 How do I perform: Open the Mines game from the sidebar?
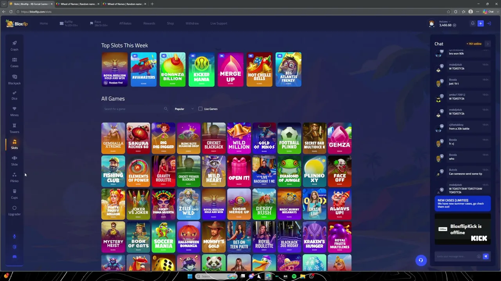tap(14, 112)
